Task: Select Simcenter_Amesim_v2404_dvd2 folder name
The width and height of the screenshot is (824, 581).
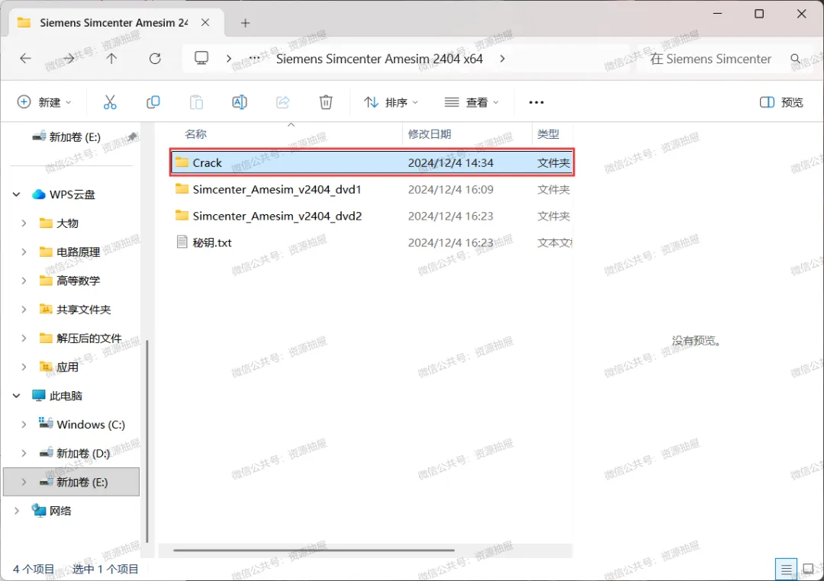Action: pos(277,216)
